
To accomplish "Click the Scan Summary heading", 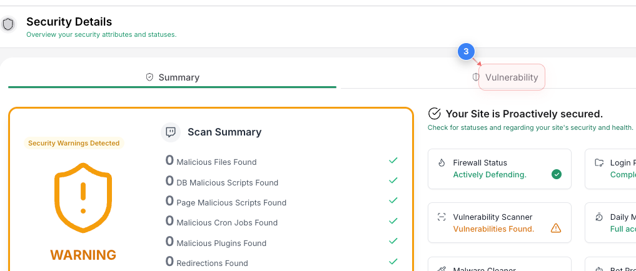I will click(225, 132).
